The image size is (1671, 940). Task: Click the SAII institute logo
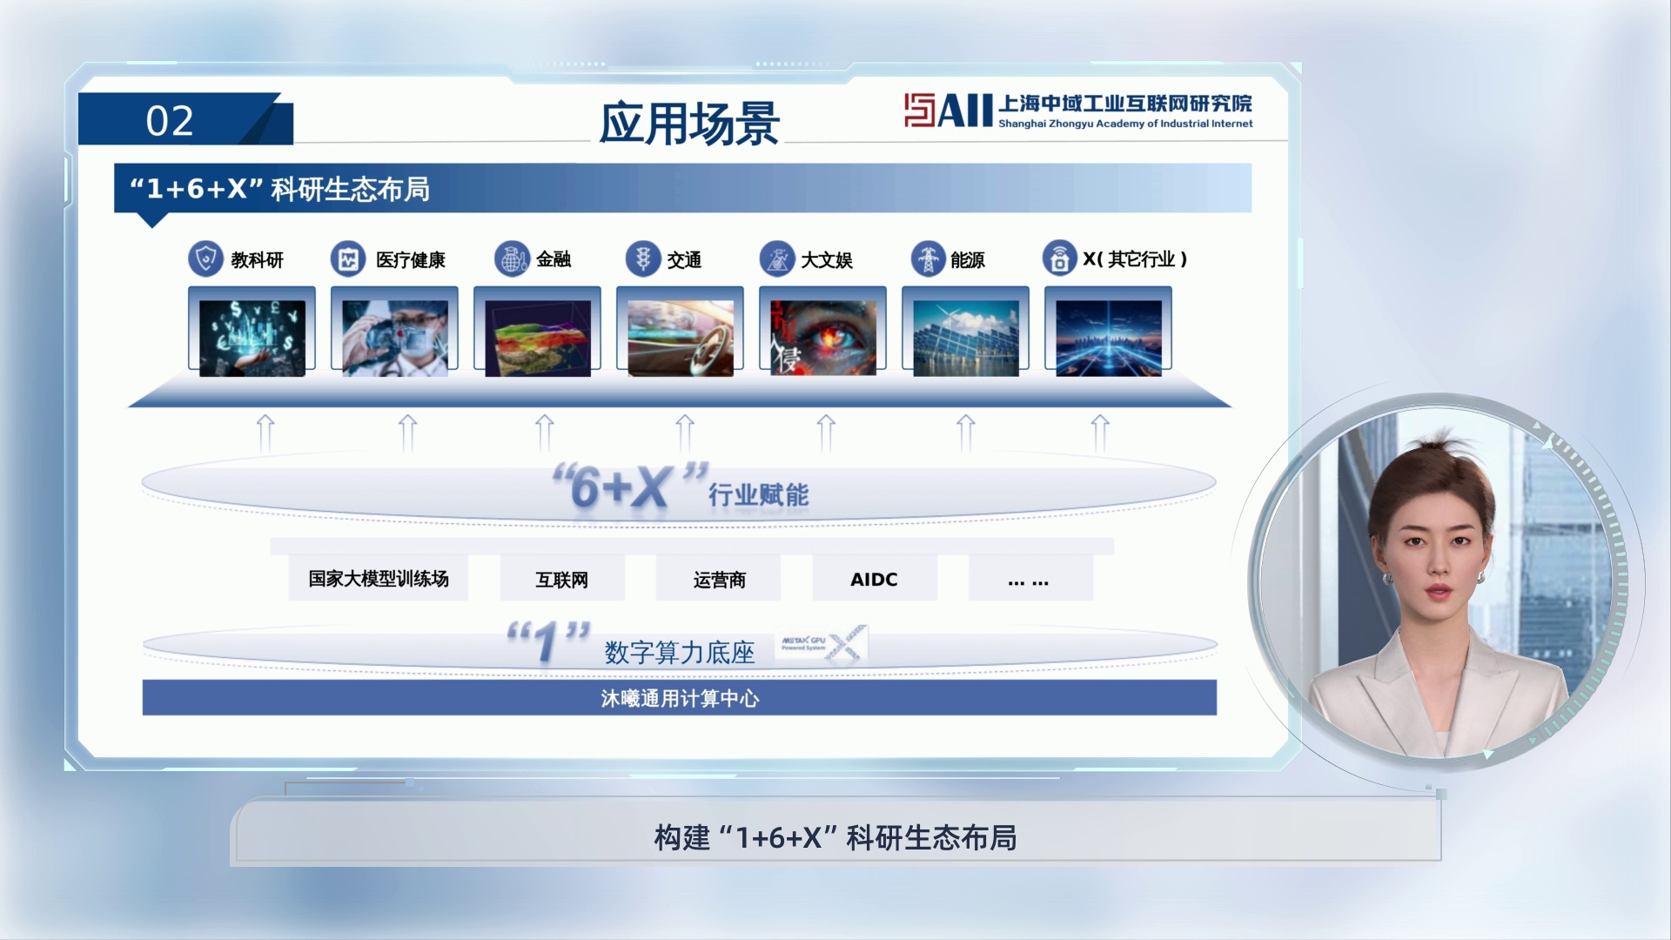[x=1078, y=111]
